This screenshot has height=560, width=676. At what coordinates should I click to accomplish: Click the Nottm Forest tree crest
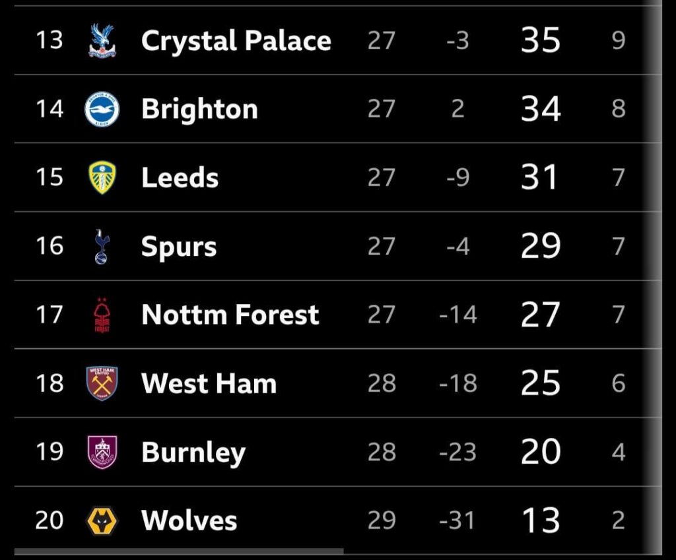(101, 315)
